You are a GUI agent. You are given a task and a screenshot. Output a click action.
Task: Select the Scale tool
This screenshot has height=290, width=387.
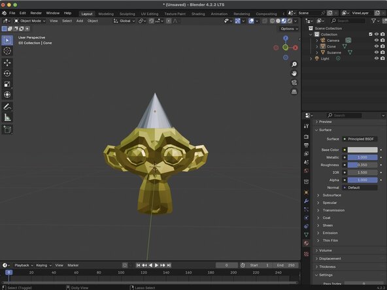[7, 84]
